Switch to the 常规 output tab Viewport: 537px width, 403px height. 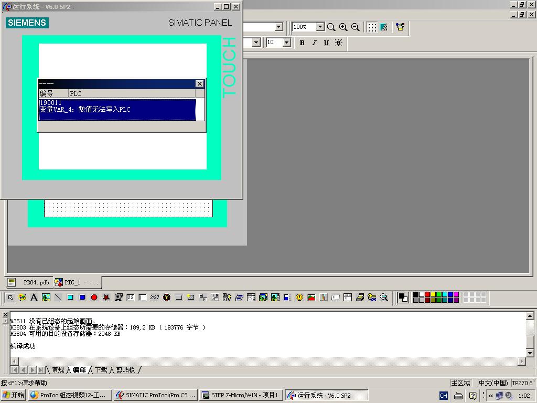coord(58,370)
